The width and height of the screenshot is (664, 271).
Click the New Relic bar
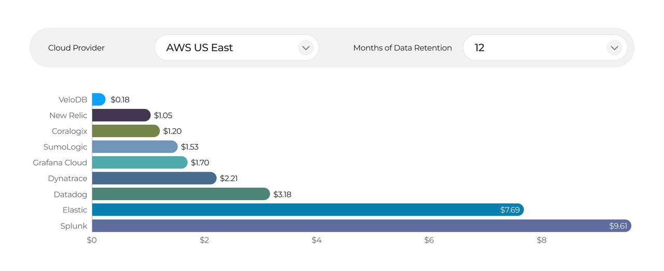point(121,115)
